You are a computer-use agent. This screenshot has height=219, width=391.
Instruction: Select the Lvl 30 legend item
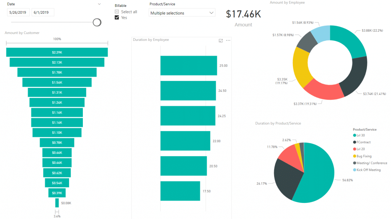[359, 135]
